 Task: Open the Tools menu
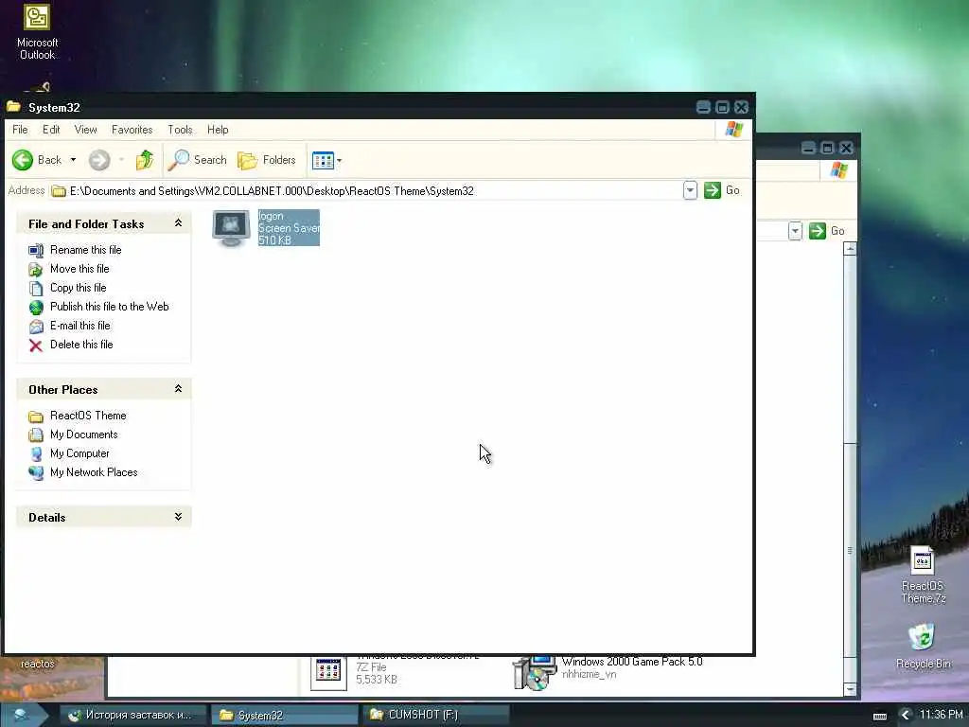180,129
